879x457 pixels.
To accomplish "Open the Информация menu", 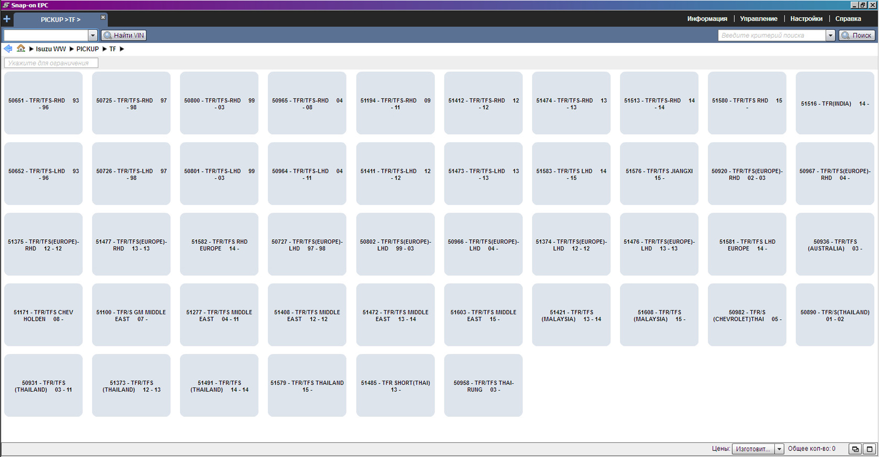I will 707,19.
